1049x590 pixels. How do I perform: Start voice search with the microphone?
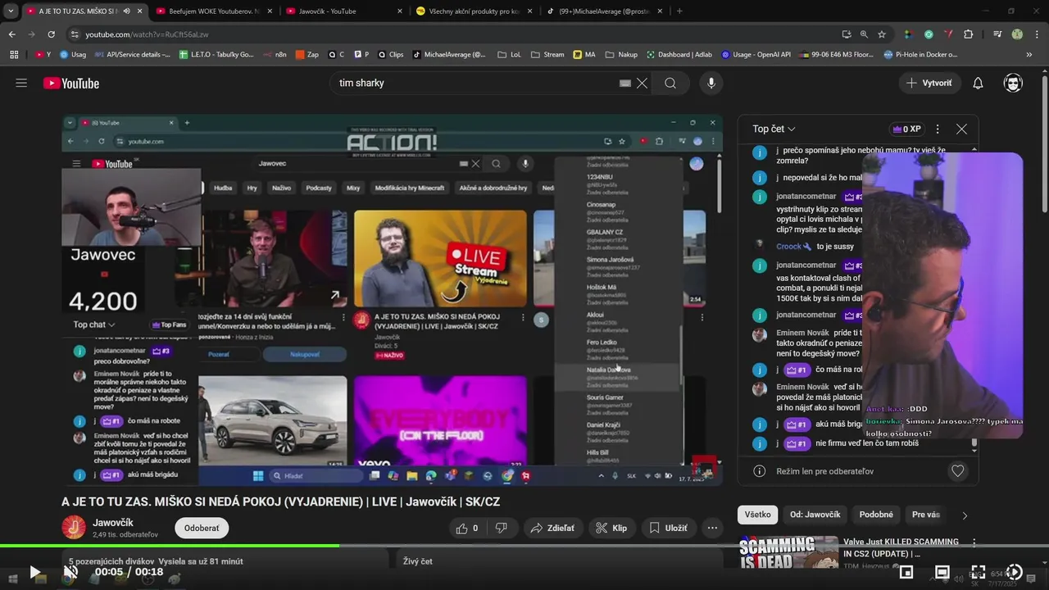coord(711,83)
